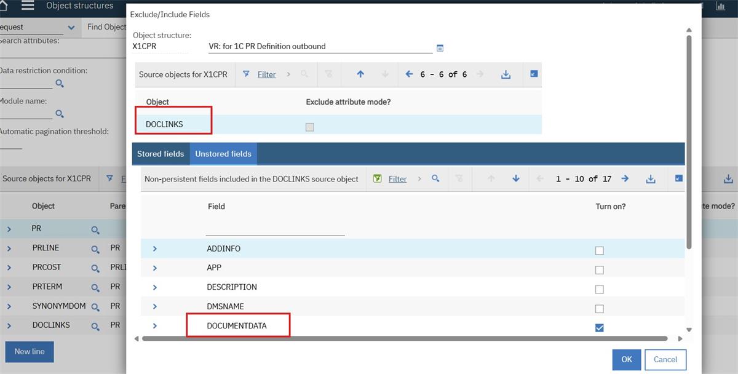Click the object structure description text field
The height and width of the screenshot is (374, 738).
(320, 46)
